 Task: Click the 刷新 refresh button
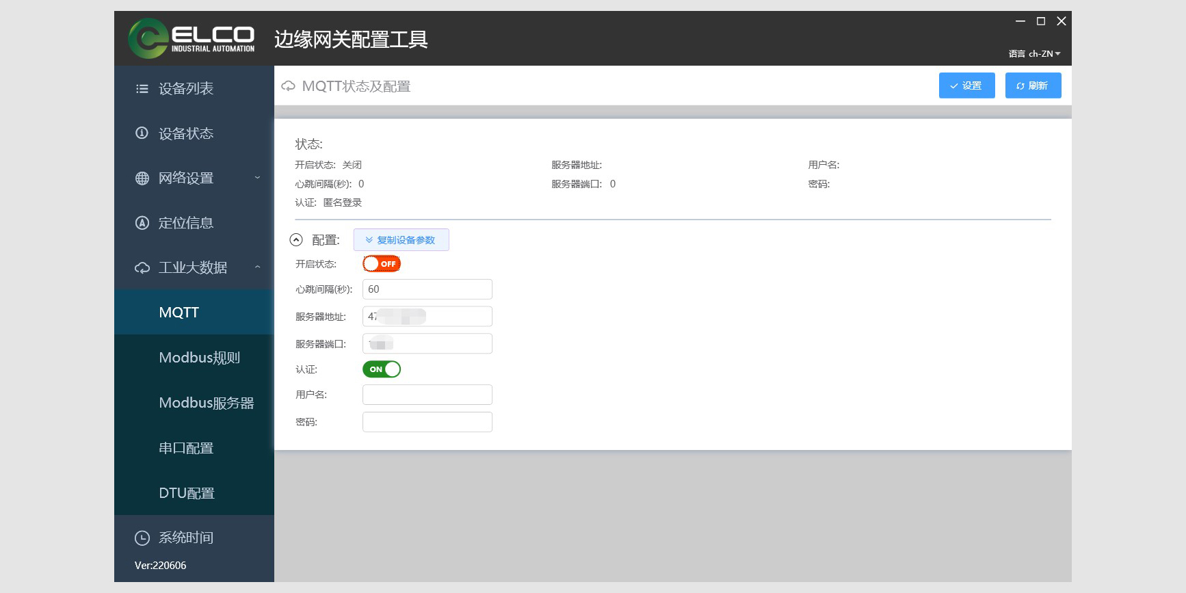click(1032, 85)
